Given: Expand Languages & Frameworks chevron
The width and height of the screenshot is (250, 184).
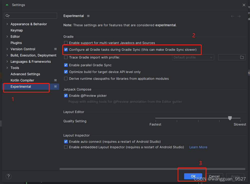Looking at the screenshot, I should [7, 61].
